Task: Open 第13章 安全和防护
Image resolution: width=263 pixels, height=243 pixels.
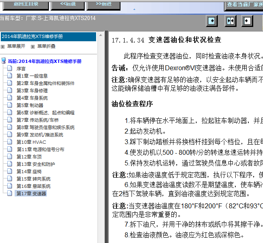Action: (35, 164)
